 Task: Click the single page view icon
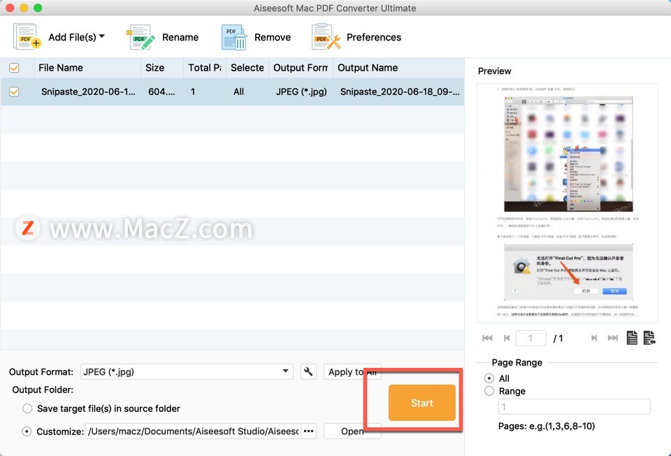[x=632, y=338]
